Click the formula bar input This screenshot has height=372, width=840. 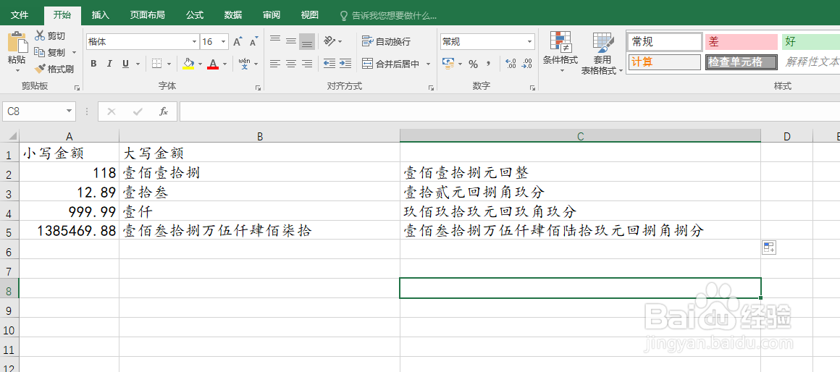point(510,111)
